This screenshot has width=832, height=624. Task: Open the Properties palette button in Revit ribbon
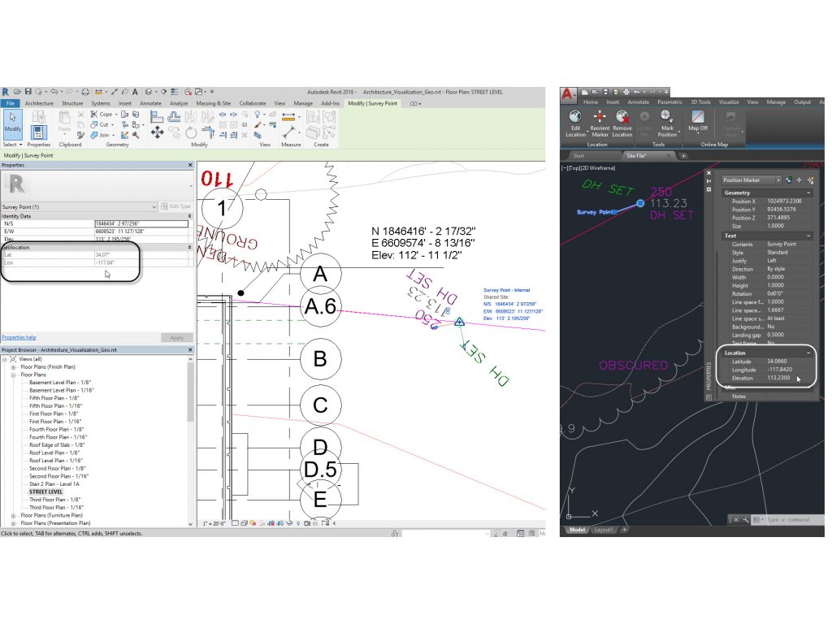(x=38, y=131)
